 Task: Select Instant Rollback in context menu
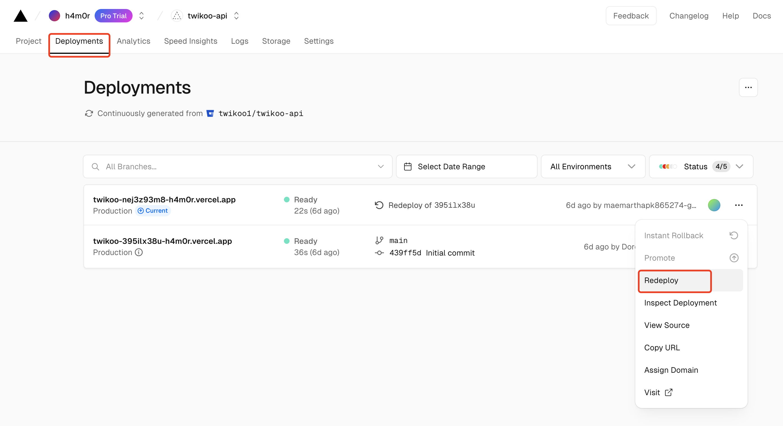click(x=691, y=236)
